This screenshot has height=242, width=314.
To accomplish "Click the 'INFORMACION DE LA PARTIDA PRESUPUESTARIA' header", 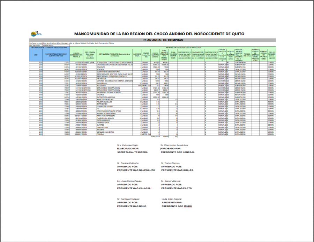I will click(x=49, y=48).
